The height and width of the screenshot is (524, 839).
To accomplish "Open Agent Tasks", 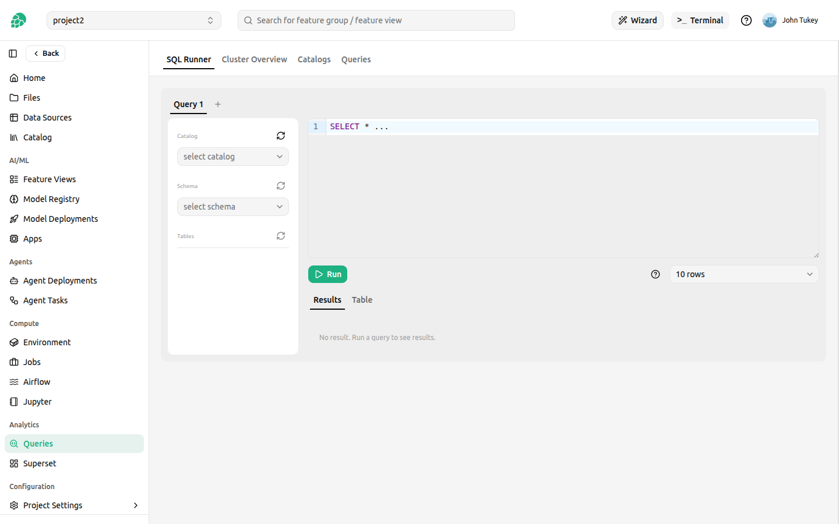I will [74, 300].
